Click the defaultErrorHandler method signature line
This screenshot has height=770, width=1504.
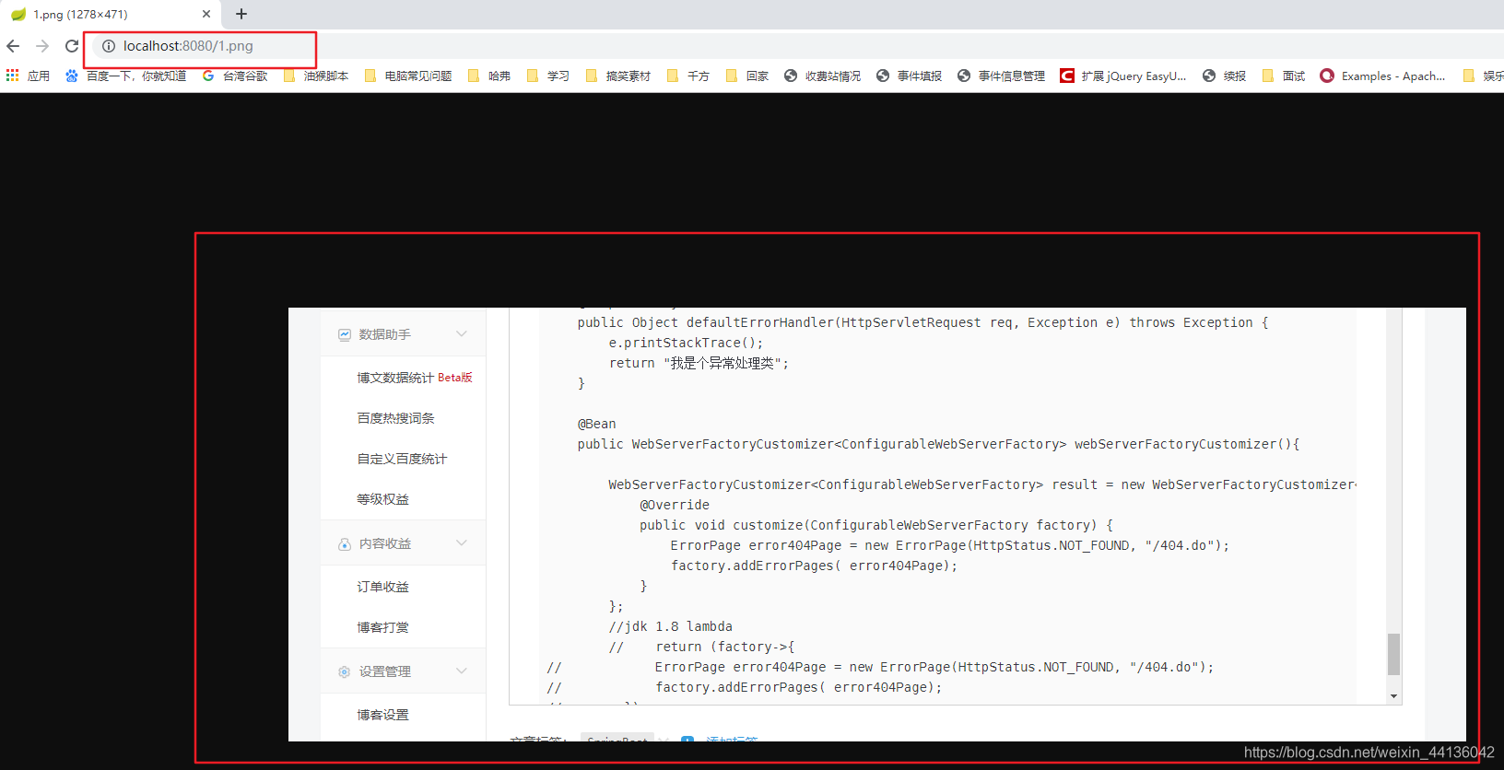pos(922,322)
